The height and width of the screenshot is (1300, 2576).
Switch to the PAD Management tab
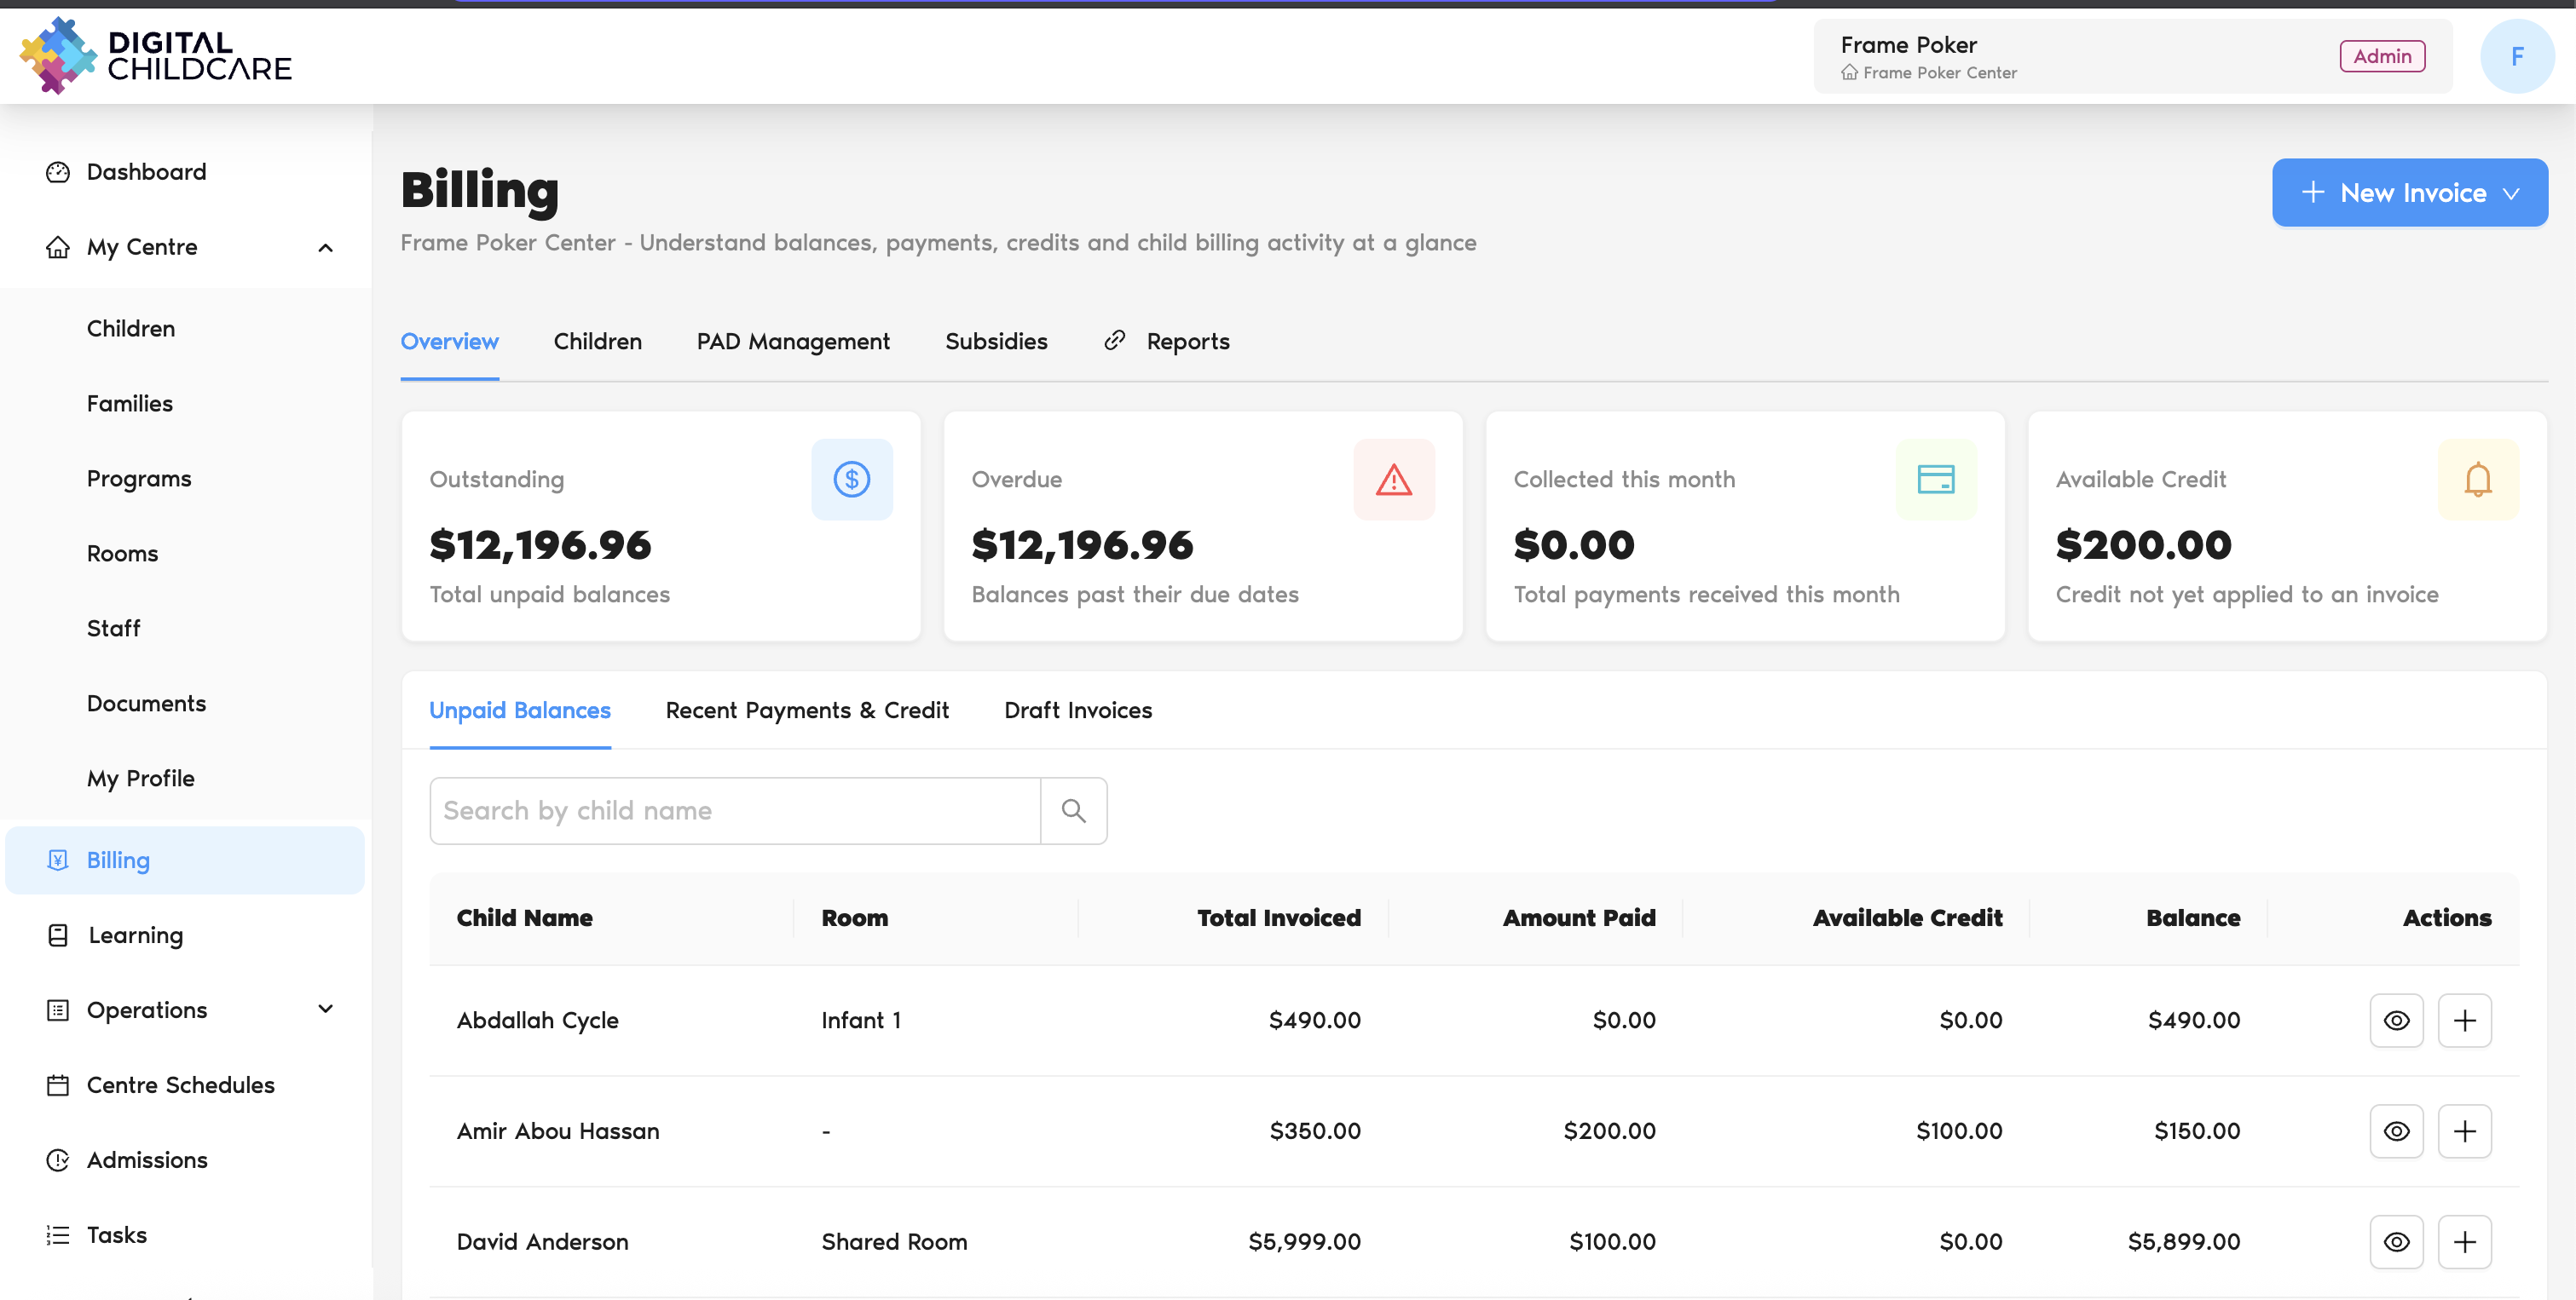[x=793, y=342]
